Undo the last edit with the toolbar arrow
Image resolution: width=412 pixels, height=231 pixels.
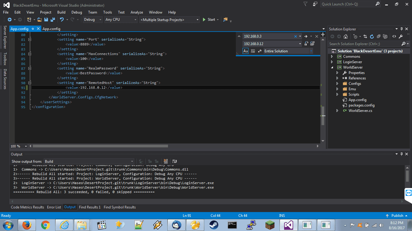(62, 20)
